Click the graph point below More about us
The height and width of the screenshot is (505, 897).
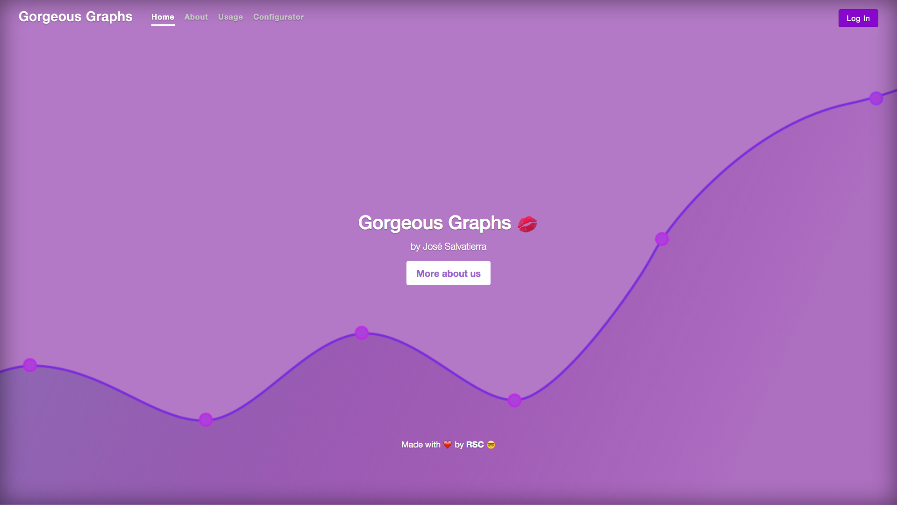coord(362,333)
